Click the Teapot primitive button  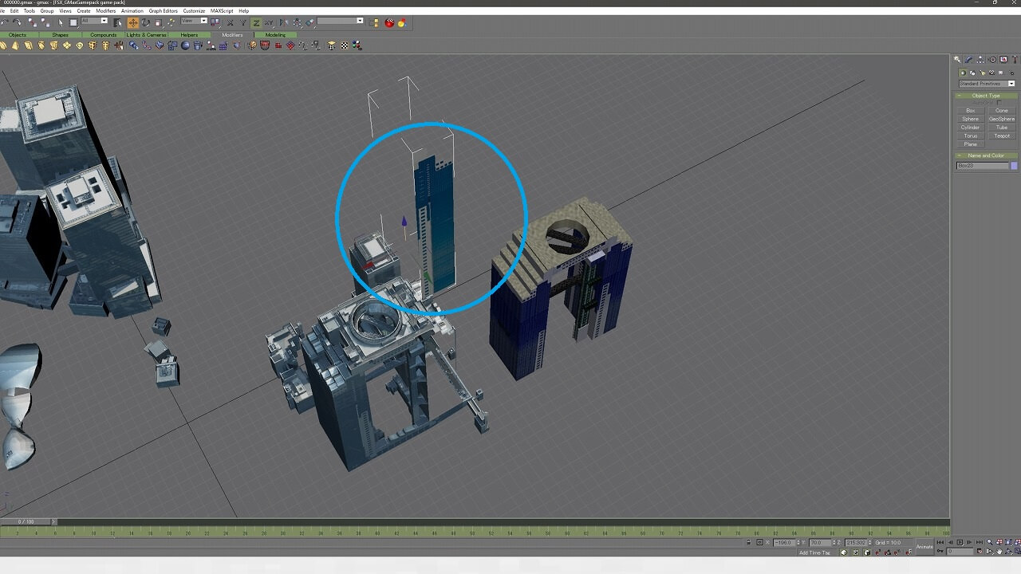point(1001,136)
